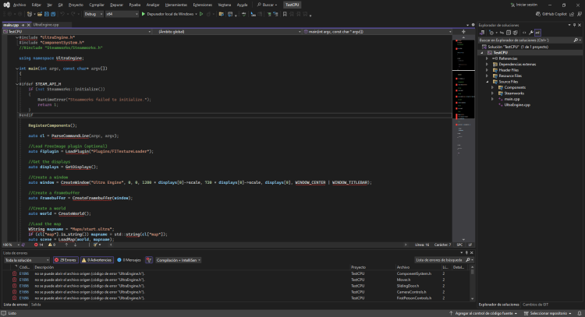Toggle the 29 Errores filter button
The width and height of the screenshot is (585, 317).
[66, 260]
